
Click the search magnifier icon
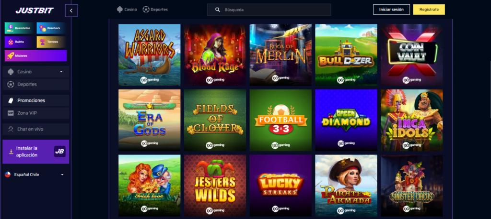pyautogui.click(x=218, y=10)
